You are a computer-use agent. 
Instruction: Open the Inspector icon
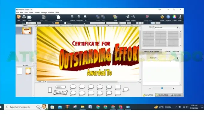(168, 17)
